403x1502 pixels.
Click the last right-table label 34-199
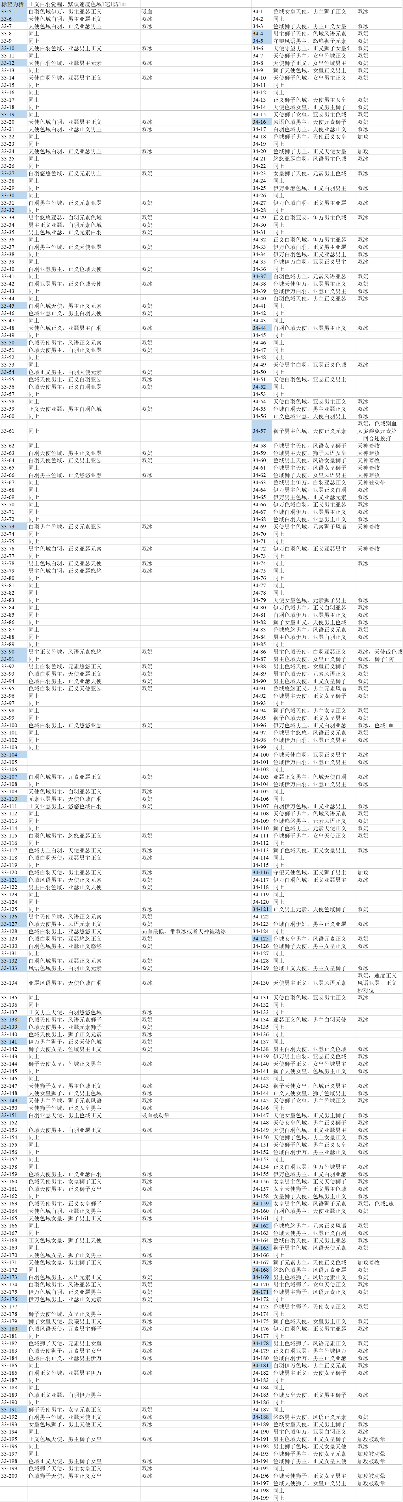click(x=261, y=1498)
